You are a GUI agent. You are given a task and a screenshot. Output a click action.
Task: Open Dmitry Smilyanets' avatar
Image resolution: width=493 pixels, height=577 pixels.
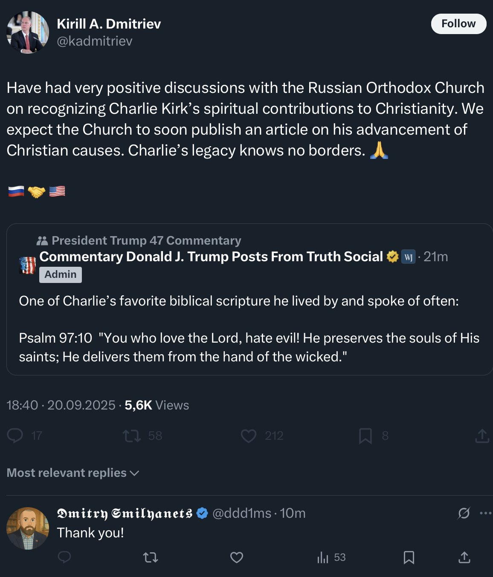click(28, 528)
